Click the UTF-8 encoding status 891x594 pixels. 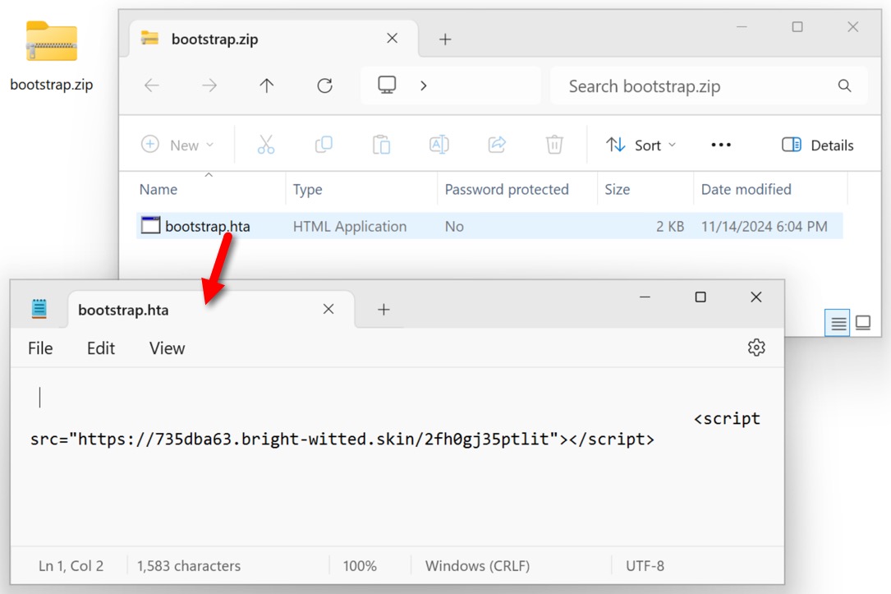(645, 565)
